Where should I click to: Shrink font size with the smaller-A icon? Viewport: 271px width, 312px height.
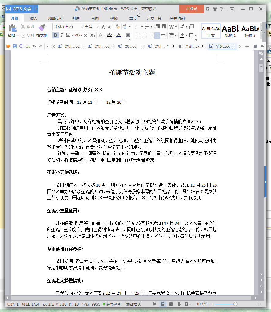tap(110, 27)
